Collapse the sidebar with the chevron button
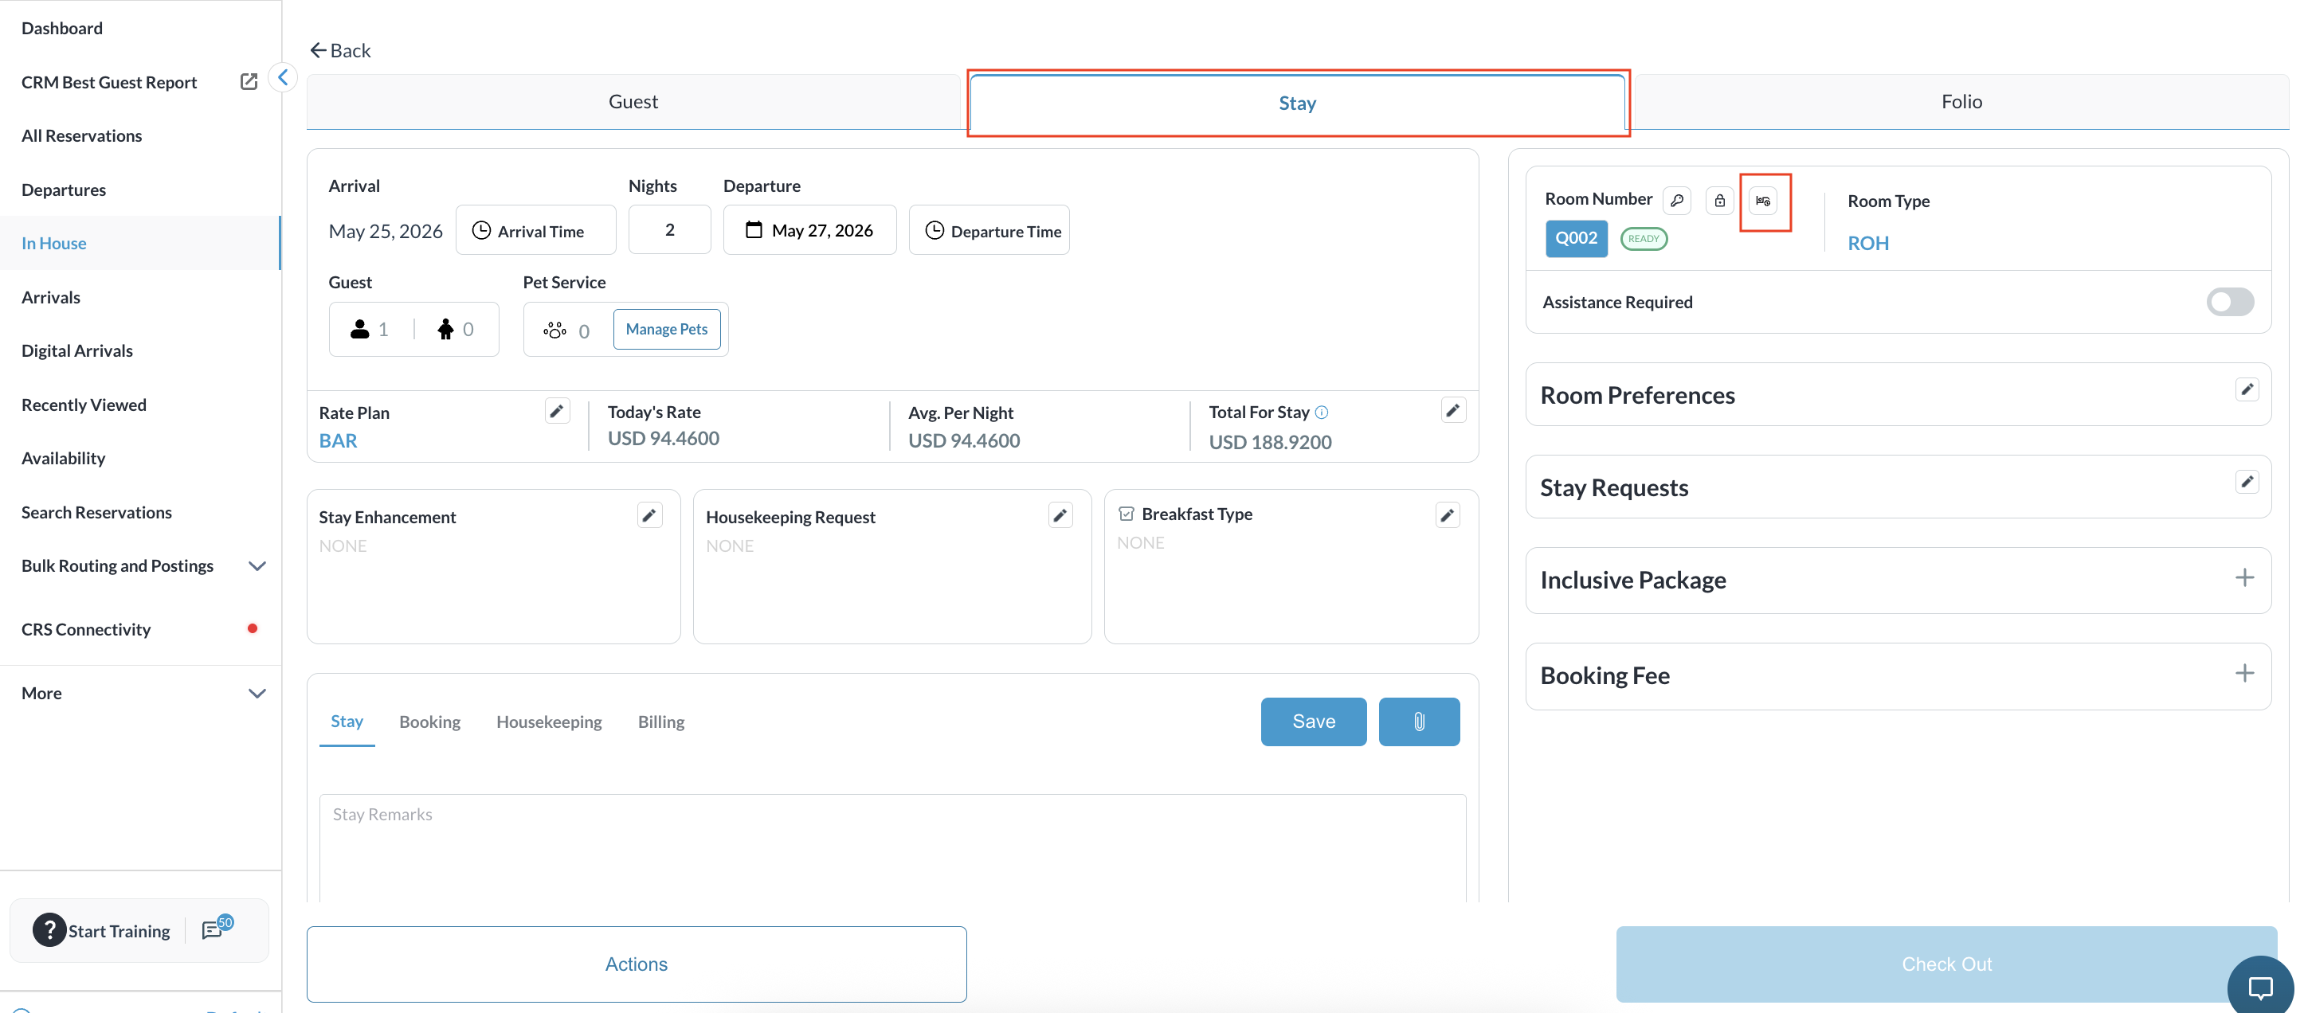Viewport: 2304px width, 1013px height. click(x=283, y=78)
